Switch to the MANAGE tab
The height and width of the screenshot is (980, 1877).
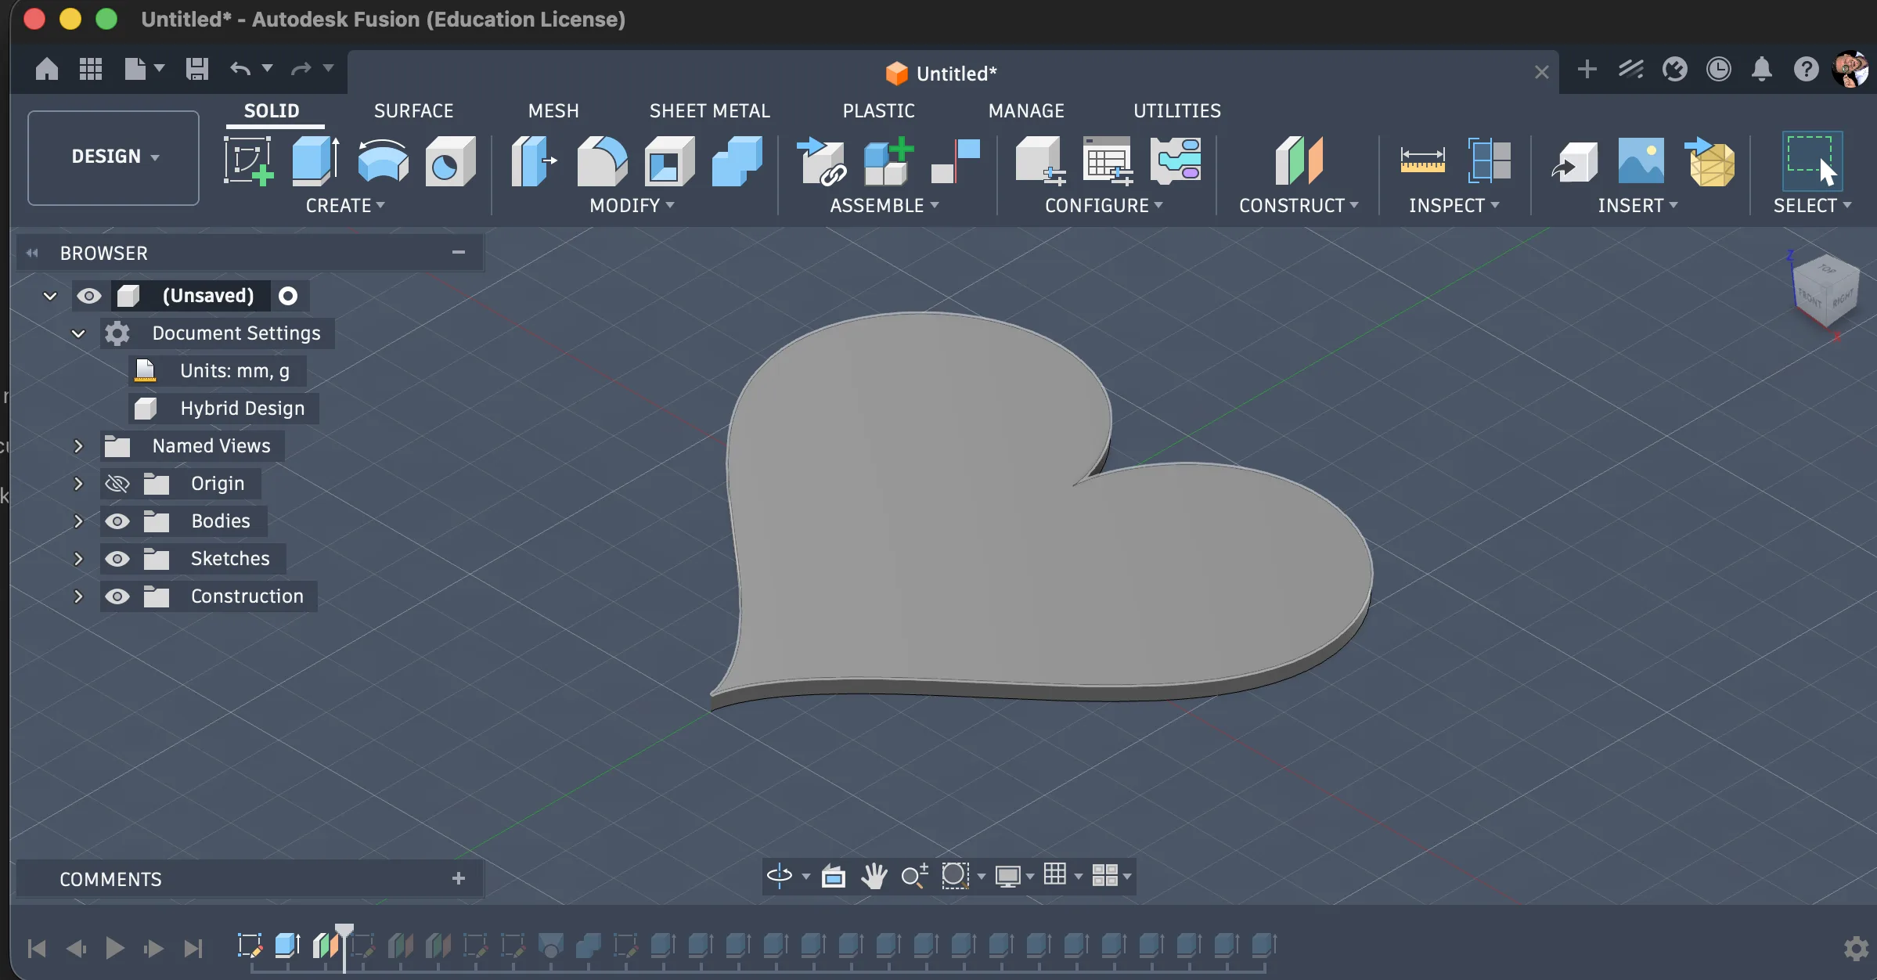click(1026, 111)
